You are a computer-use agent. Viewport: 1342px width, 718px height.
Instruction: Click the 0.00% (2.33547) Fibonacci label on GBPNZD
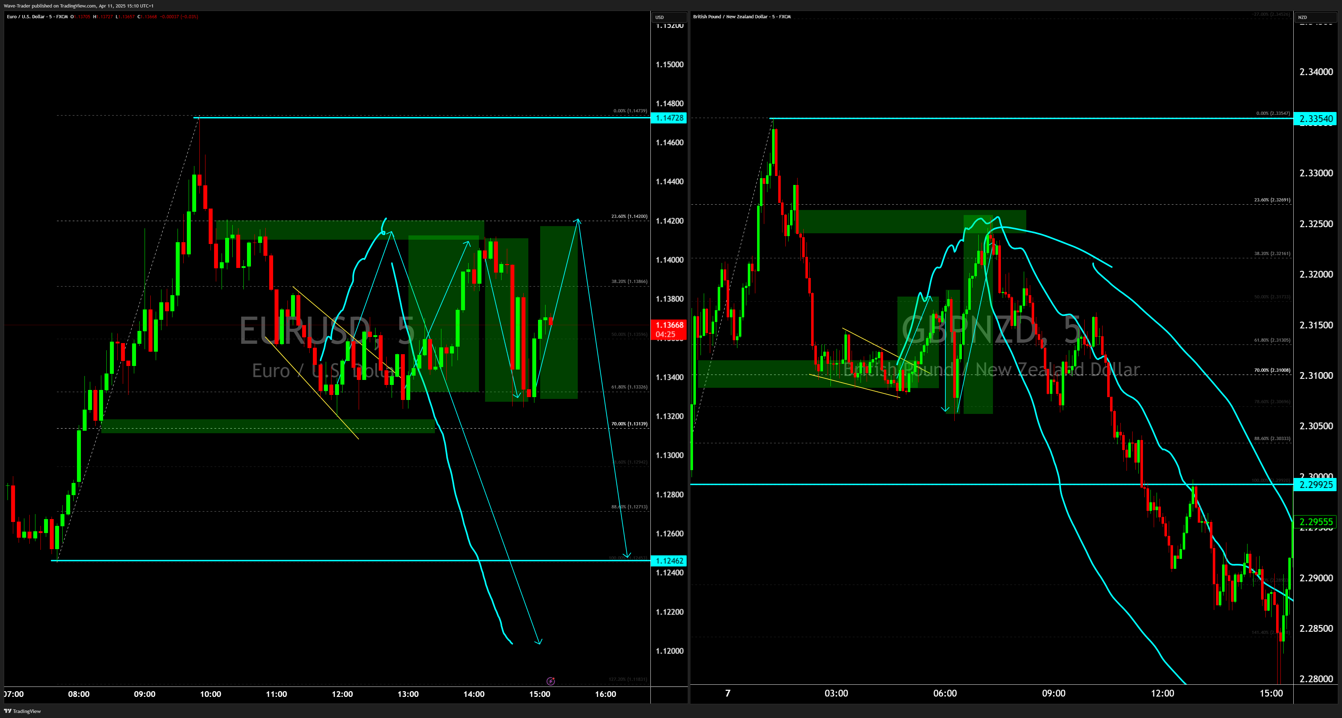[1273, 113]
